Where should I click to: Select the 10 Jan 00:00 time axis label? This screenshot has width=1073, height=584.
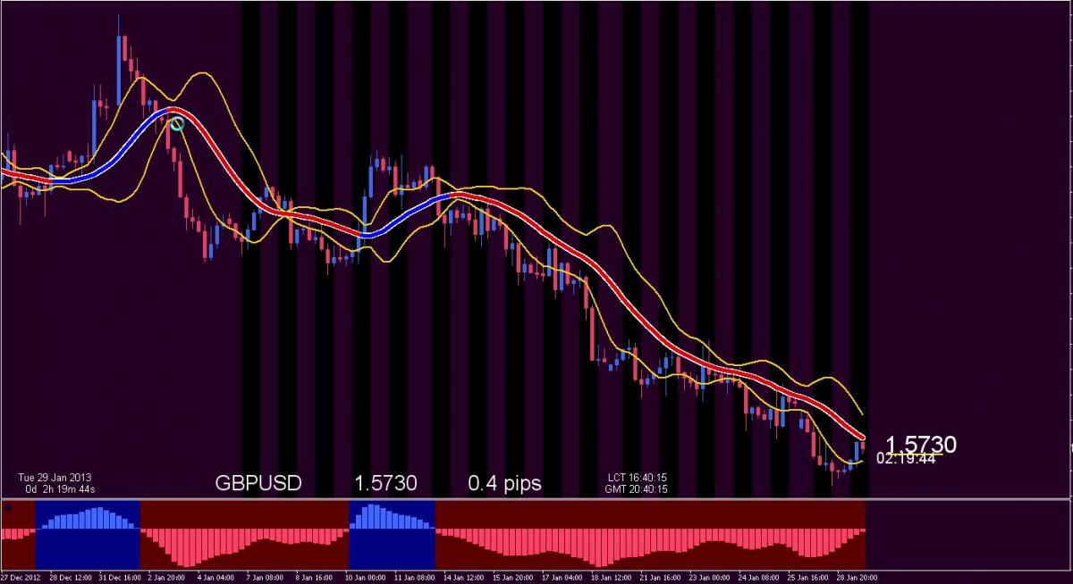366,578
